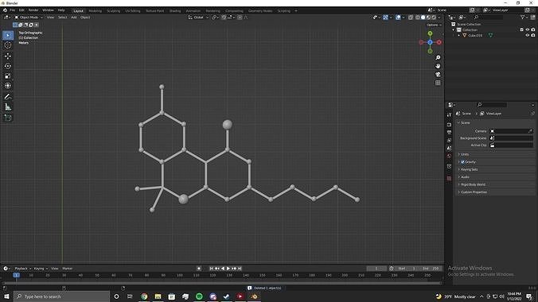This screenshot has height=302, width=538.
Task: Disable Cube.019 in renders camera icon
Action: 533,35
